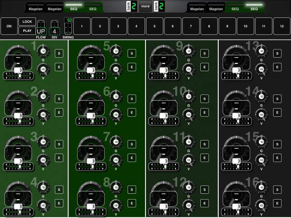The width and height of the screenshot is (291, 218).
Task: Toggle step 13 S button
Action: click(277, 53)
